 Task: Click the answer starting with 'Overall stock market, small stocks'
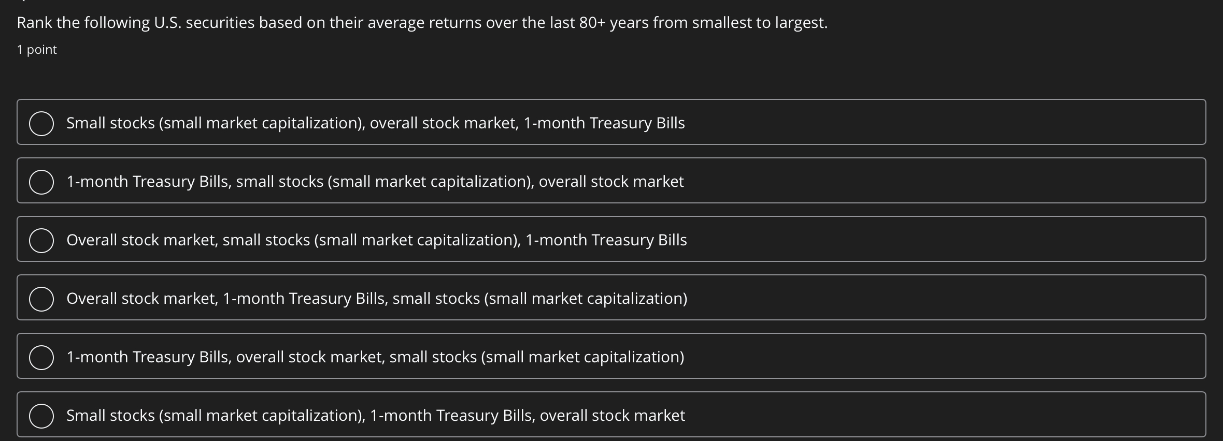pos(377,240)
